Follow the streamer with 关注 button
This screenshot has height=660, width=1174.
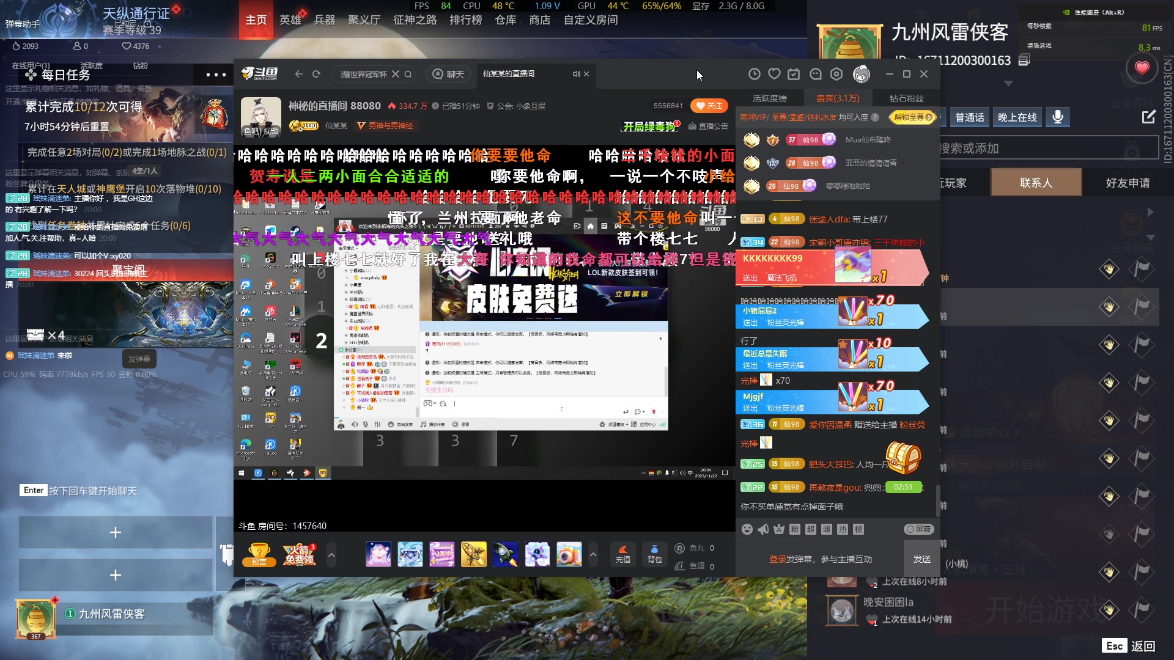pyautogui.click(x=709, y=106)
